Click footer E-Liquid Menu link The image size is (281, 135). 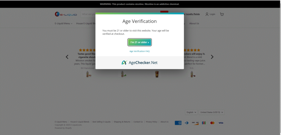click(x=61, y=122)
